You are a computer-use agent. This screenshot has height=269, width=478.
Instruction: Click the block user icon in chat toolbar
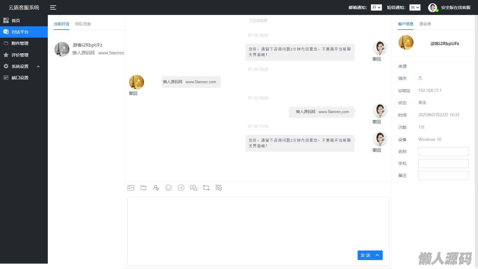[156, 188]
